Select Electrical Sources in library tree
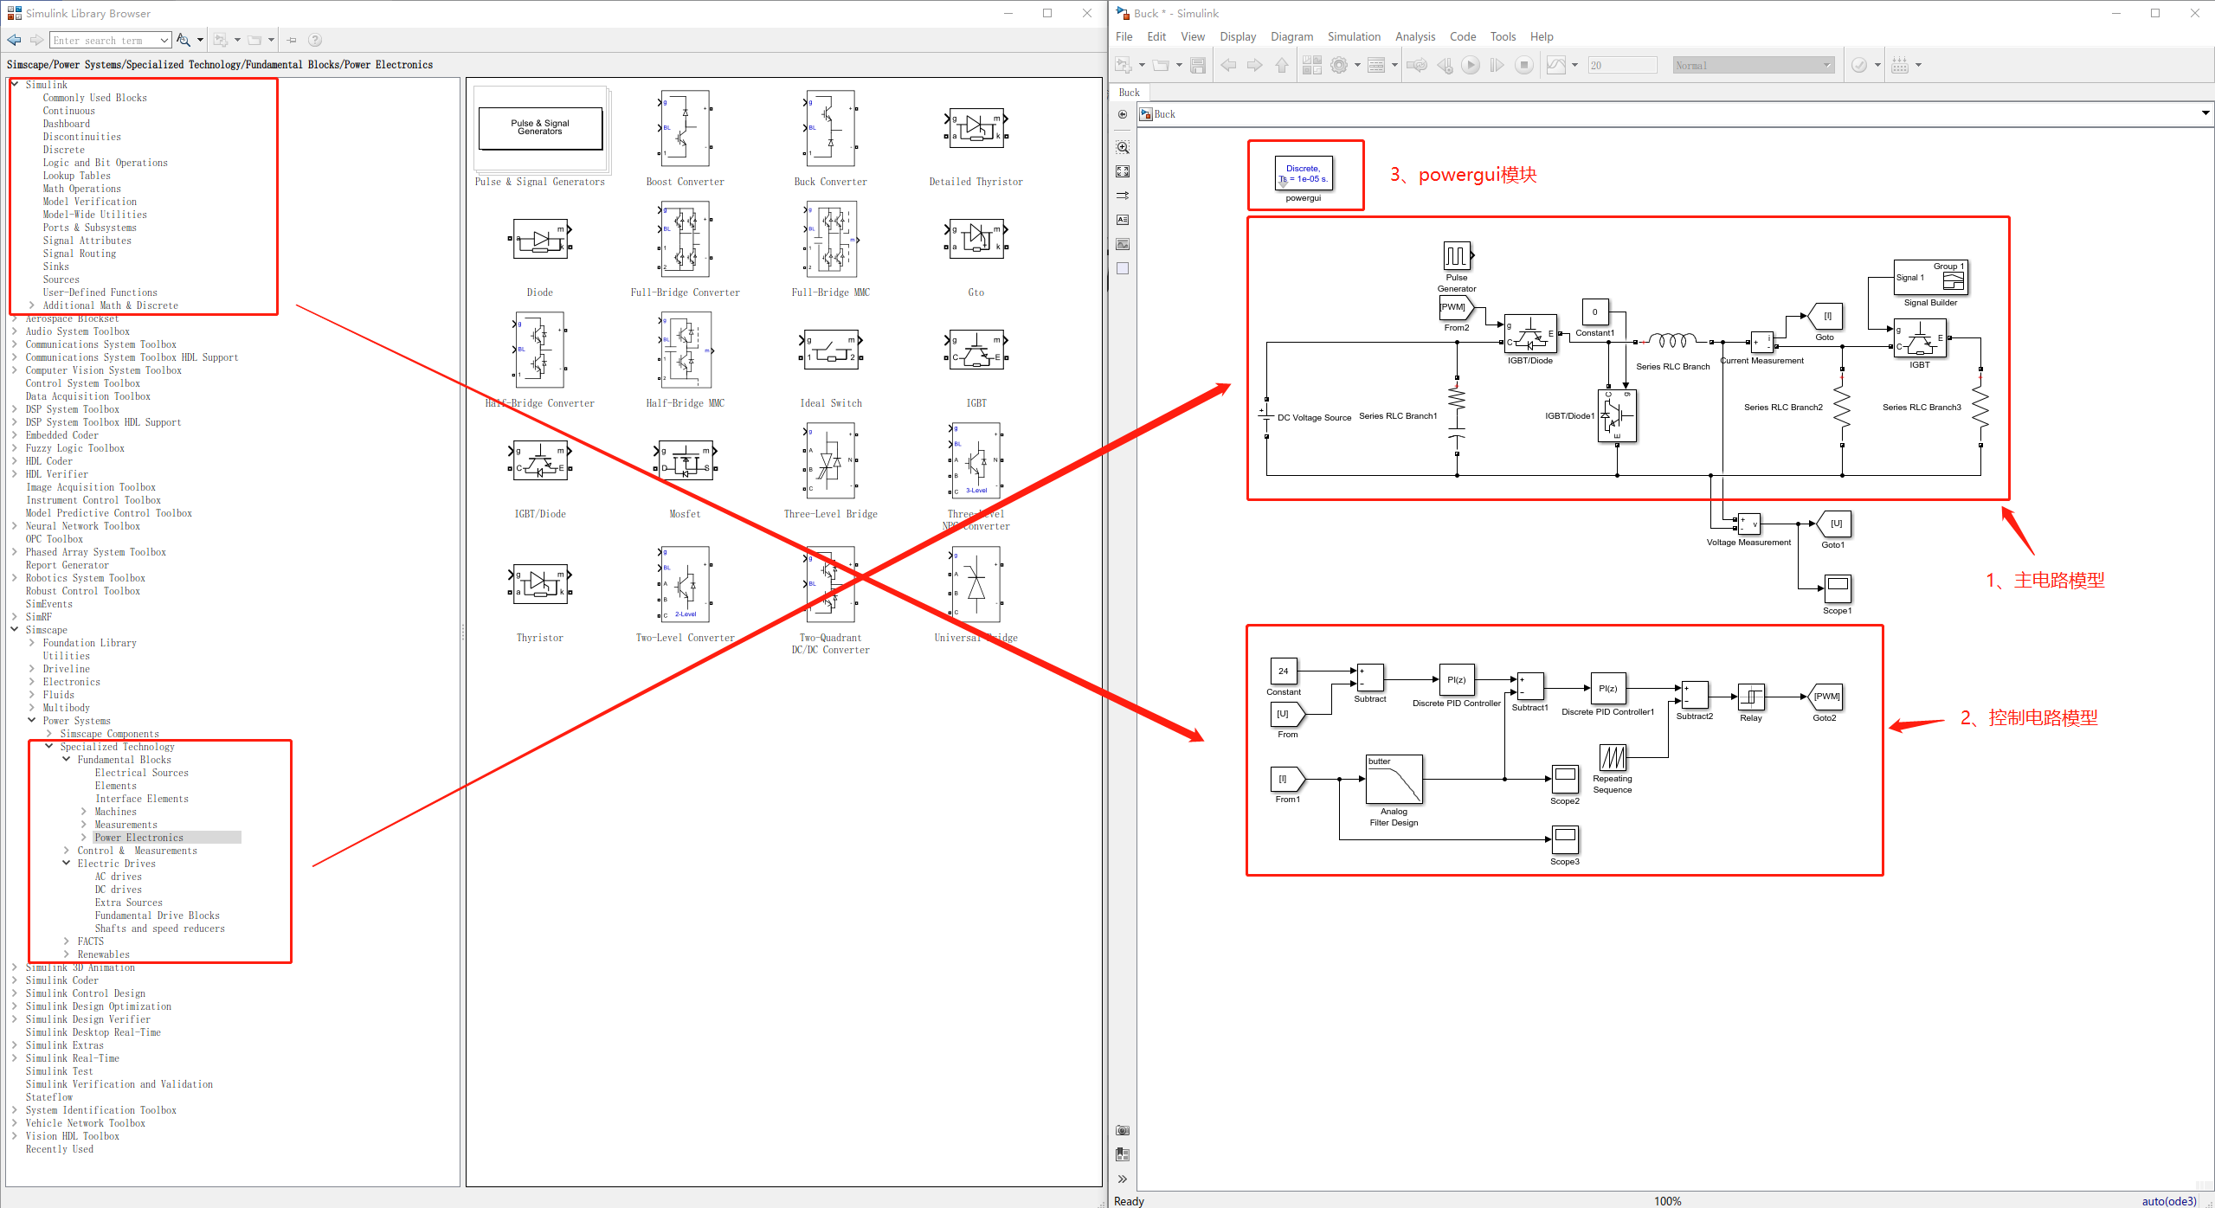The height and width of the screenshot is (1208, 2215). pos(141,773)
